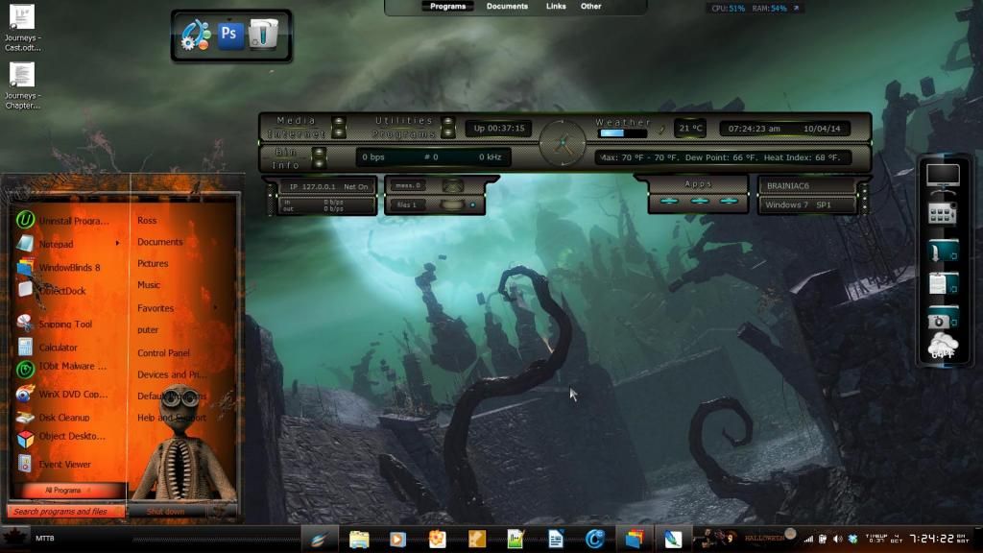
Task: Click the Snipping Tool scissors icon
Action: pyautogui.click(x=25, y=323)
